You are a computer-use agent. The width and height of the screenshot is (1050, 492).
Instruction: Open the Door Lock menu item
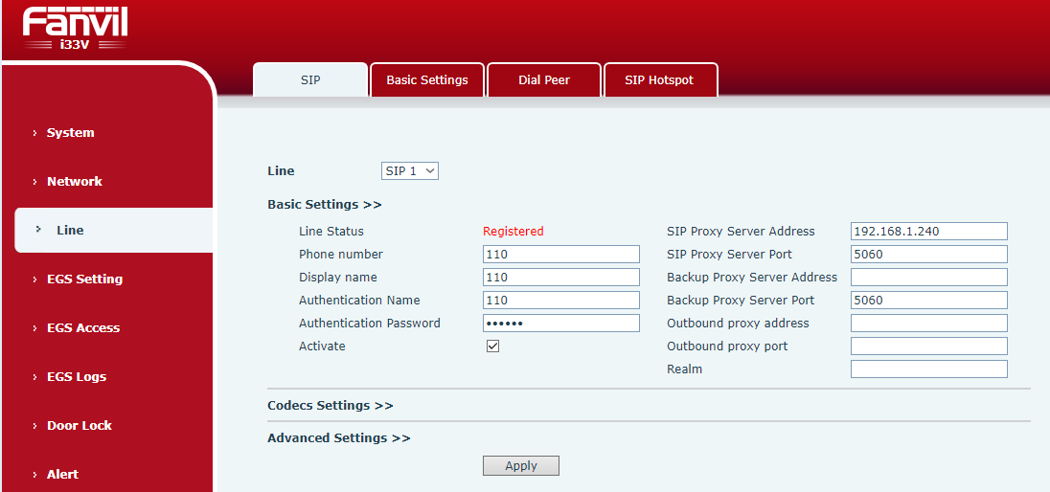[x=80, y=426]
